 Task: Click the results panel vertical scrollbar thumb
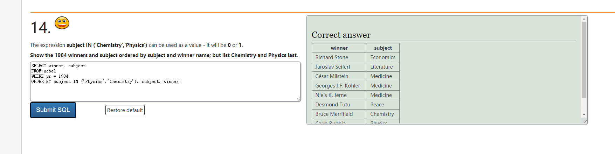click(x=584, y=59)
